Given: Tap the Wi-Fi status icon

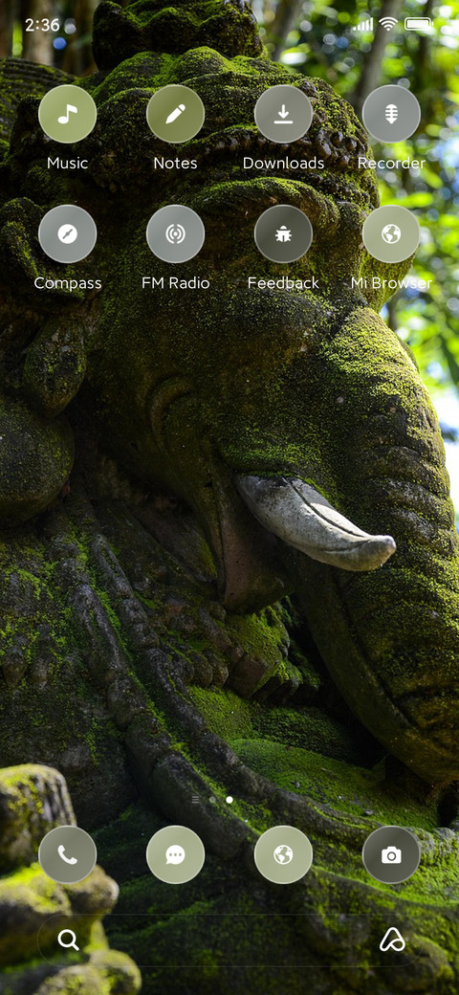Looking at the screenshot, I should click(388, 24).
